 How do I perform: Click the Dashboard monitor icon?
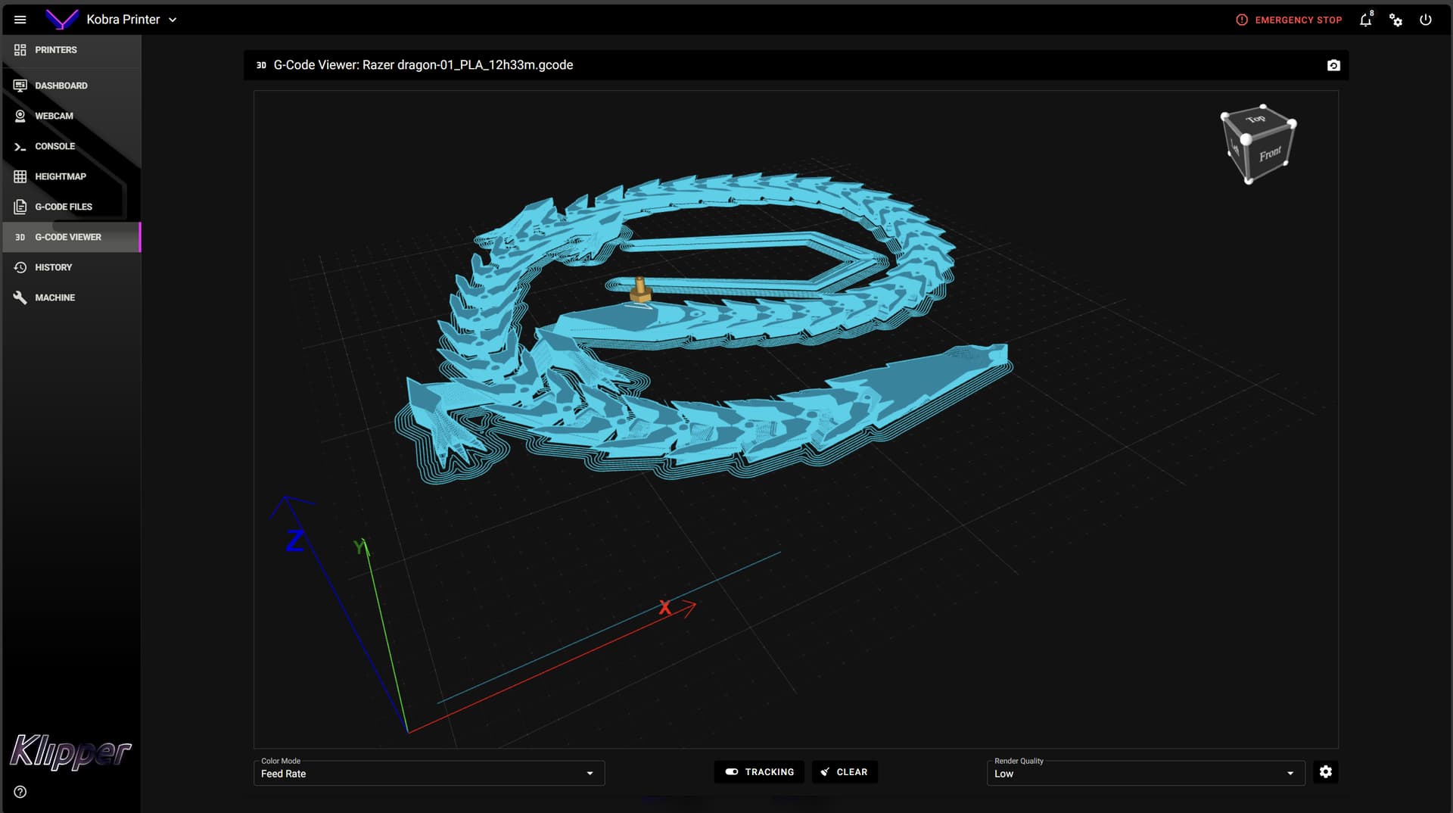[20, 86]
